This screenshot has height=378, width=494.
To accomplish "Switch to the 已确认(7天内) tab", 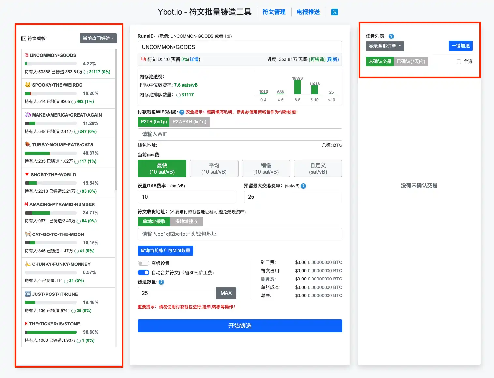I will pyautogui.click(x=411, y=61).
